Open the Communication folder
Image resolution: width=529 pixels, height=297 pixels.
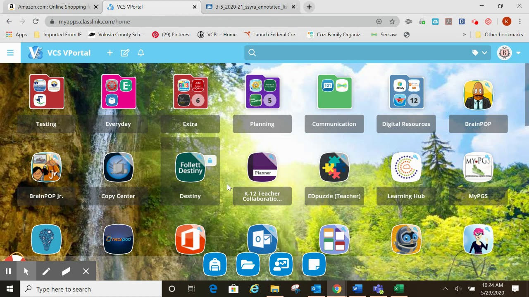pos(334,92)
